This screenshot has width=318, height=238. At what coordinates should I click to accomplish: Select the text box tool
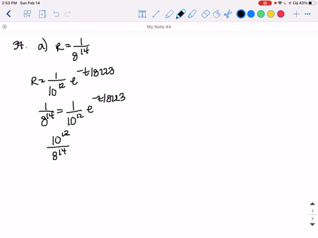[142, 14]
